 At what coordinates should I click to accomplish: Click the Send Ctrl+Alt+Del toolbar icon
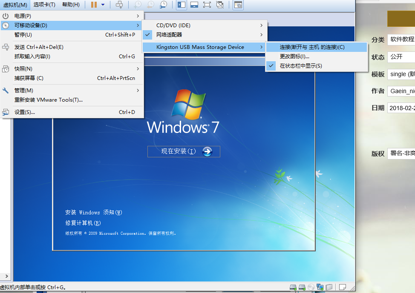coord(120,5)
